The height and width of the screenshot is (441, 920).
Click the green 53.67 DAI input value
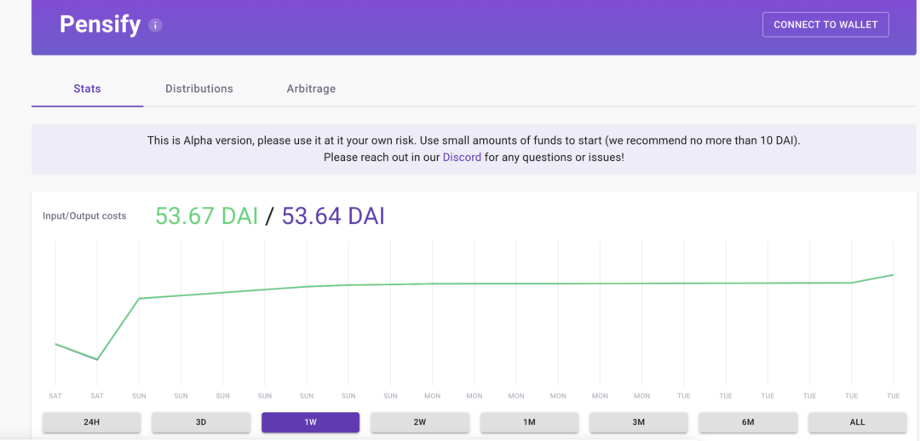(x=206, y=215)
